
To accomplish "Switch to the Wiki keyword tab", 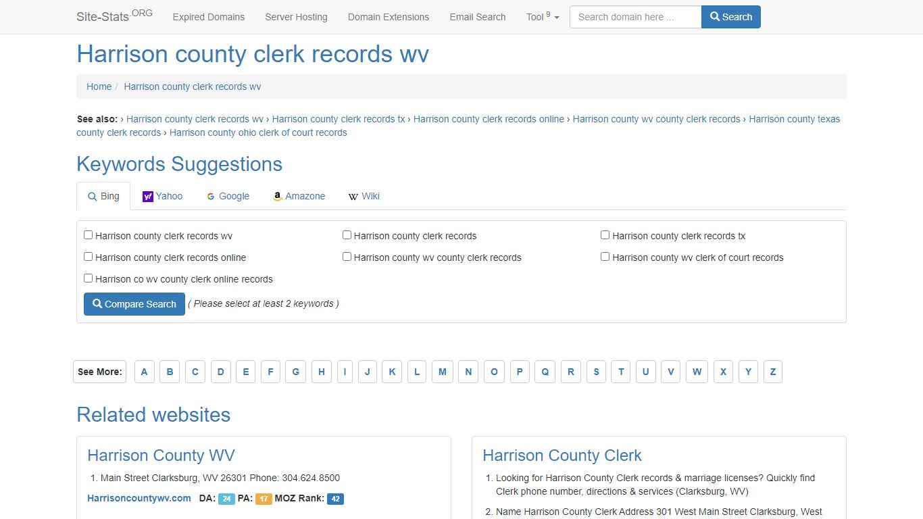I will pyautogui.click(x=364, y=196).
